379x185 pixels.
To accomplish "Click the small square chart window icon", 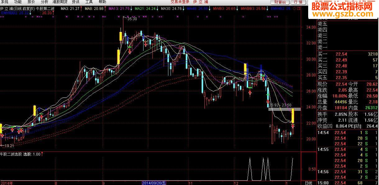I will click(299, 9).
